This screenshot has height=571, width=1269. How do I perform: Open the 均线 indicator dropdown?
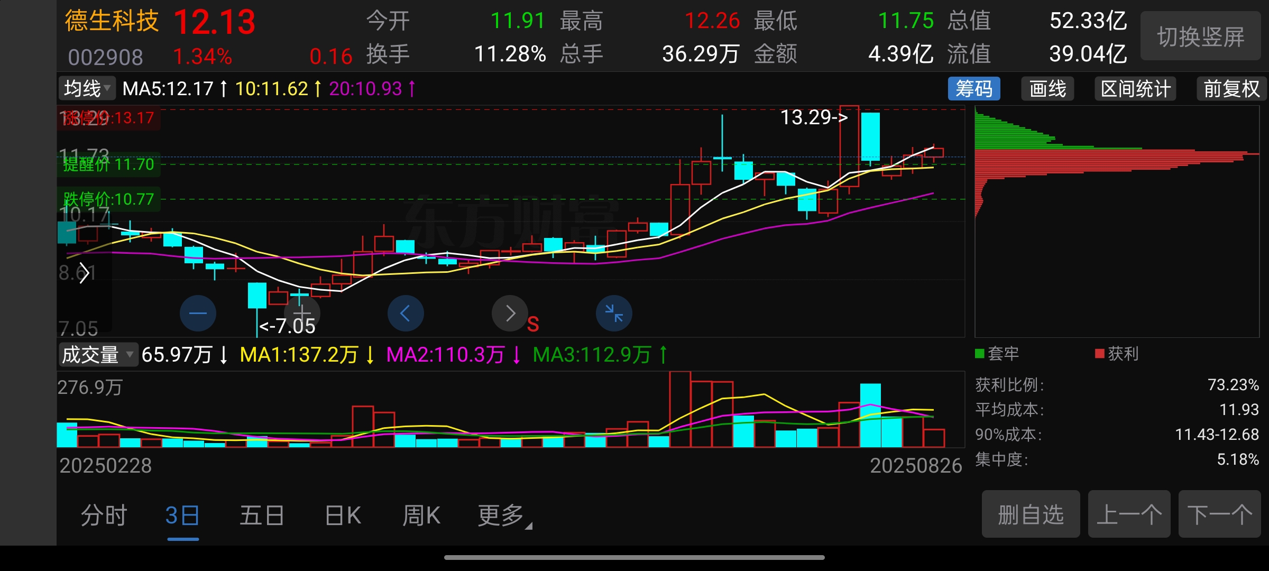87,89
